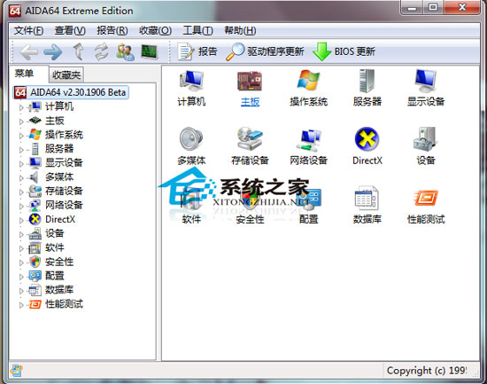Open the 收藏(O) menu
487x384 pixels.
155,30
